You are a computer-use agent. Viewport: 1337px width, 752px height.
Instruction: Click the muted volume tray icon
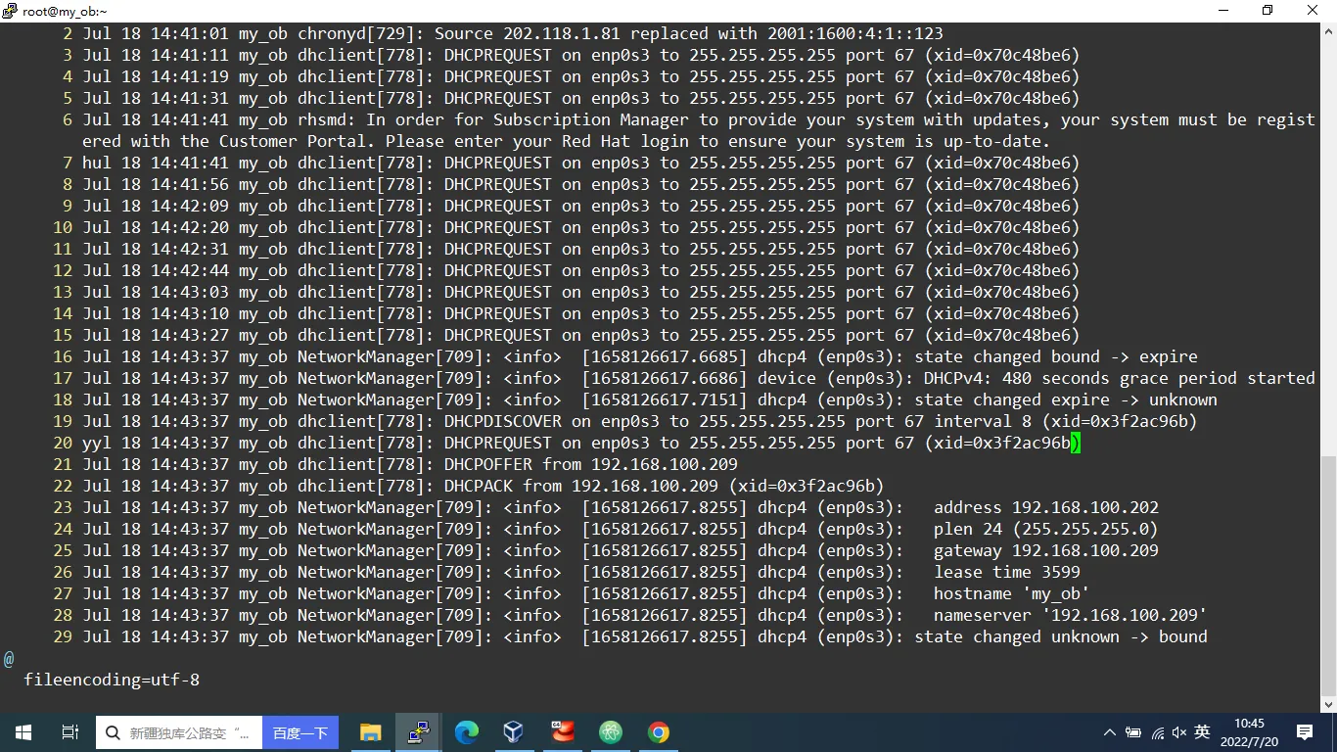pyautogui.click(x=1179, y=732)
